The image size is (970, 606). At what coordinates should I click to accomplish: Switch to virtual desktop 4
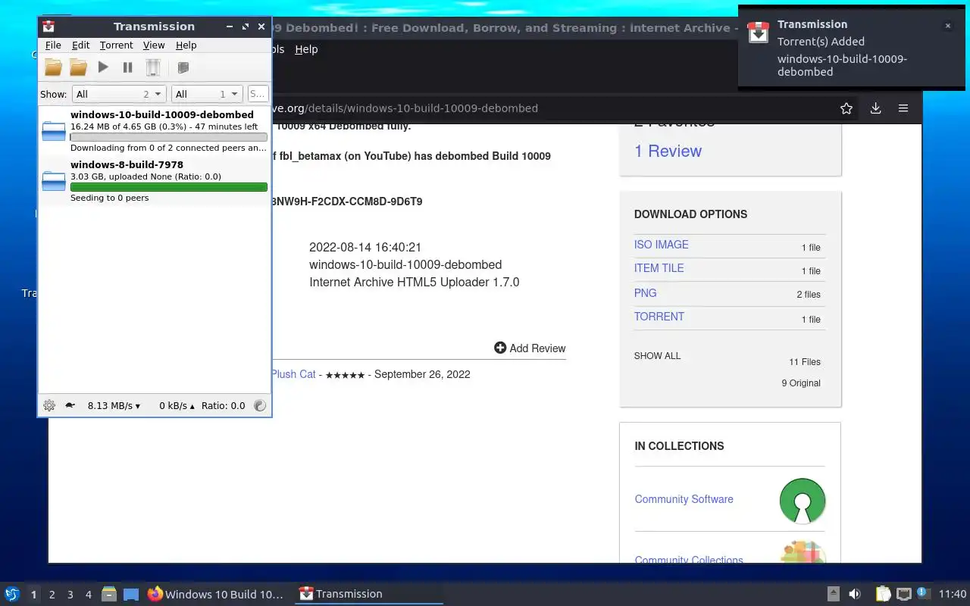click(x=89, y=595)
